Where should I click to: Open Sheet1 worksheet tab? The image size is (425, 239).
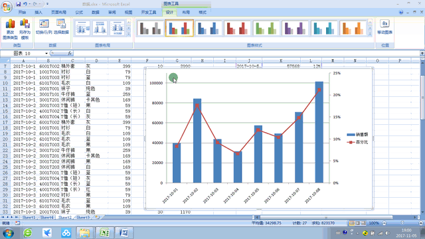click(29, 217)
